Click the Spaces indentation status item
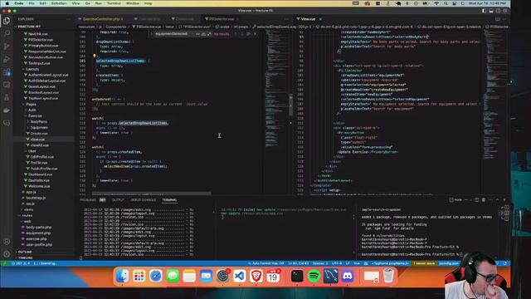The image size is (531, 299). [x=320, y=263]
